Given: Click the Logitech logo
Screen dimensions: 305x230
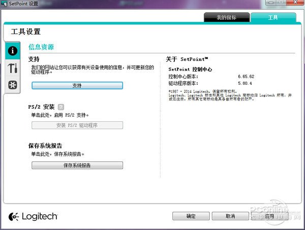Looking at the screenshot, I should (x=33, y=216).
